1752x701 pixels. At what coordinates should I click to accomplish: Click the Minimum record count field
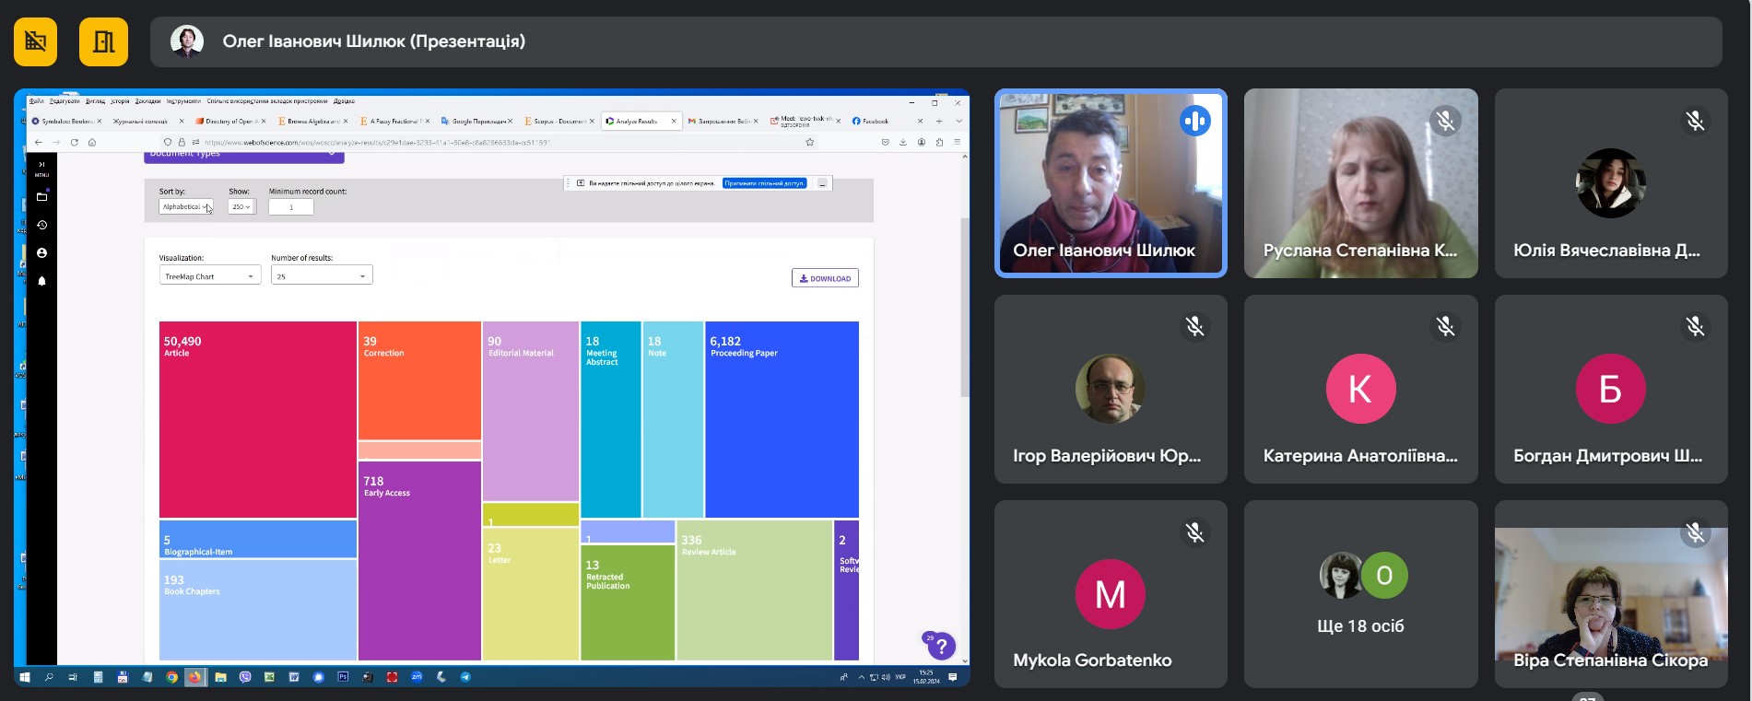291,207
